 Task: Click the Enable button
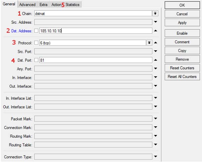[182, 33]
